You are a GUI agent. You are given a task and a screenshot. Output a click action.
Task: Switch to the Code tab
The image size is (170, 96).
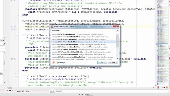52,91
